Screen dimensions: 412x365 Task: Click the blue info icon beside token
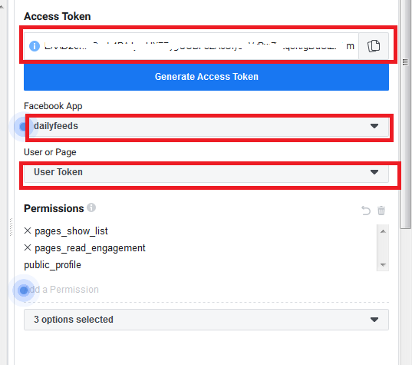click(x=35, y=46)
